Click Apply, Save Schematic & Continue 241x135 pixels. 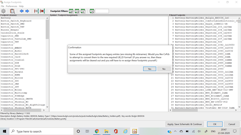tap(185, 124)
